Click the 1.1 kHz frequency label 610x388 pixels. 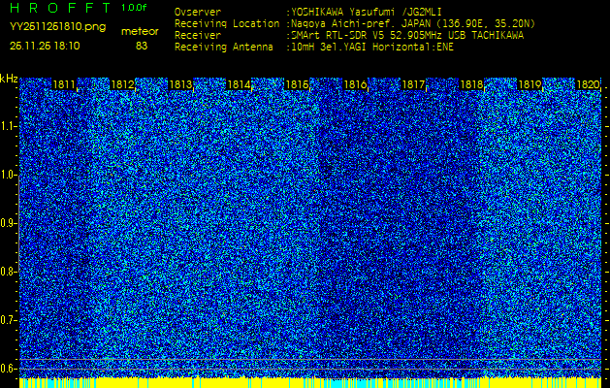(x=8, y=126)
